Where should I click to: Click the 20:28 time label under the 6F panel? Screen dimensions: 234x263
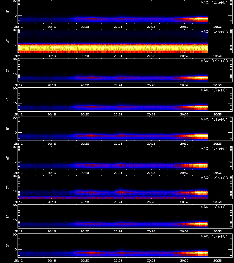[151, 173]
